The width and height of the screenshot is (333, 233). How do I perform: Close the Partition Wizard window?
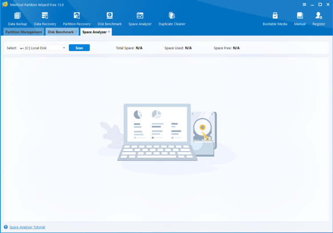[328, 4]
